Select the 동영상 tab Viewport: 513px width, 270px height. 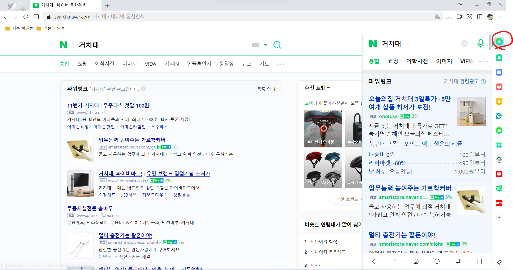(x=227, y=64)
